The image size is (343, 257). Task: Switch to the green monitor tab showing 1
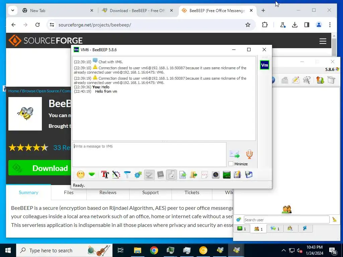click(x=242, y=229)
